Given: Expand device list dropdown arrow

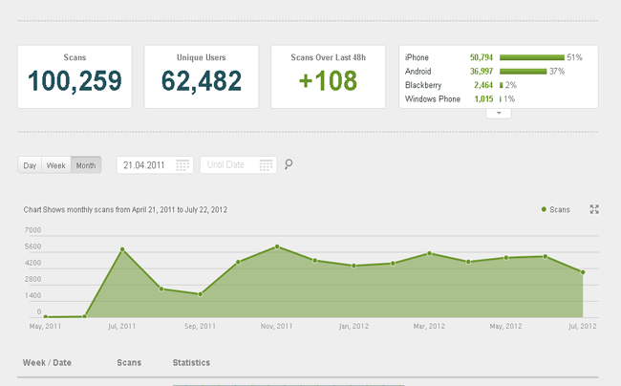Looking at the screenshot, I should [499, 114].
